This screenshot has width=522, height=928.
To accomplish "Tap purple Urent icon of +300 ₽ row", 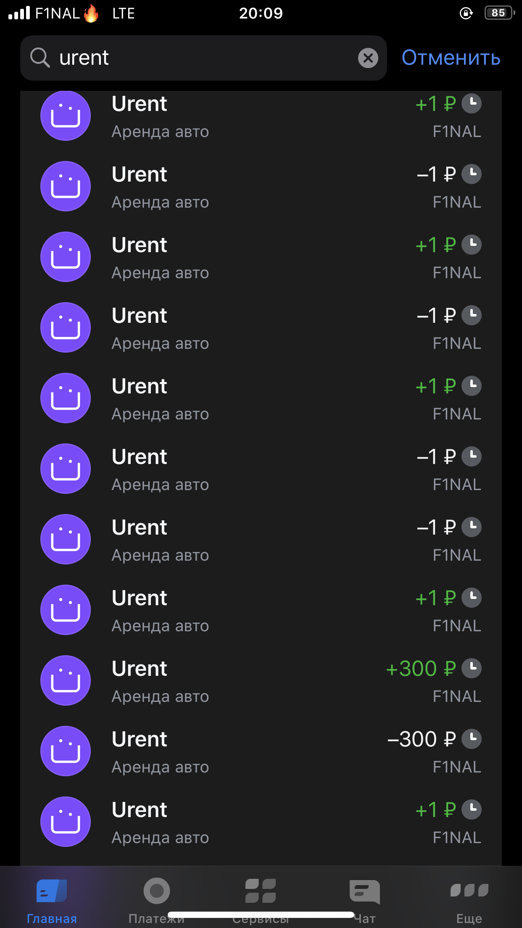I will [x=66, y=680].
